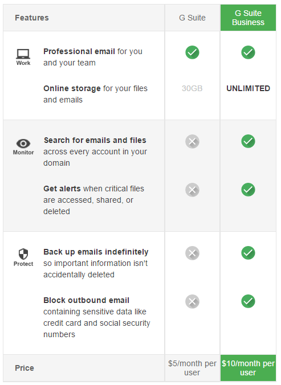
Task: Click gray X for Block outbound email
Action: coord(192,301)
